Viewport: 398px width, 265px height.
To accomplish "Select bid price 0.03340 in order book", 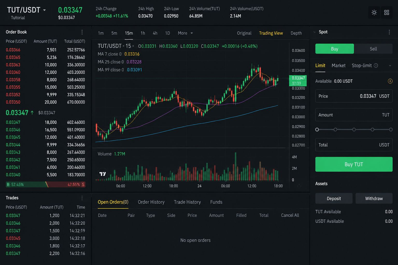I will [13, 175].
